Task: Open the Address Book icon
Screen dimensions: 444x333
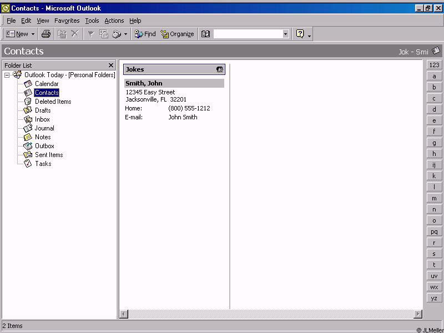Action: click(x=205, y=34)
